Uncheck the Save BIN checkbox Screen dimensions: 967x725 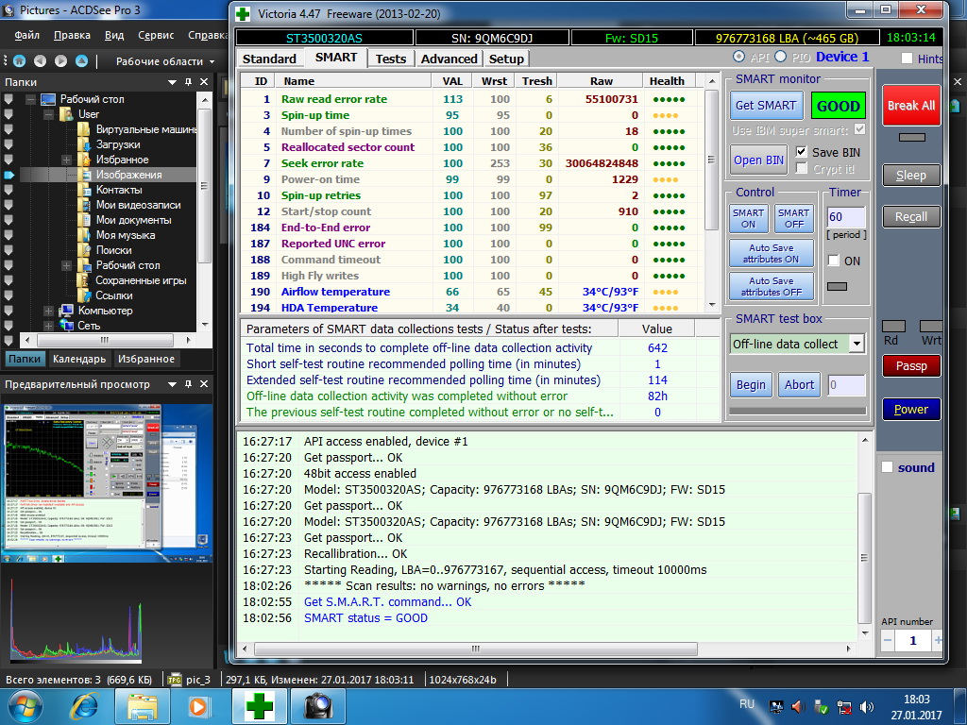pyautogui.click(x=801, y=152)
